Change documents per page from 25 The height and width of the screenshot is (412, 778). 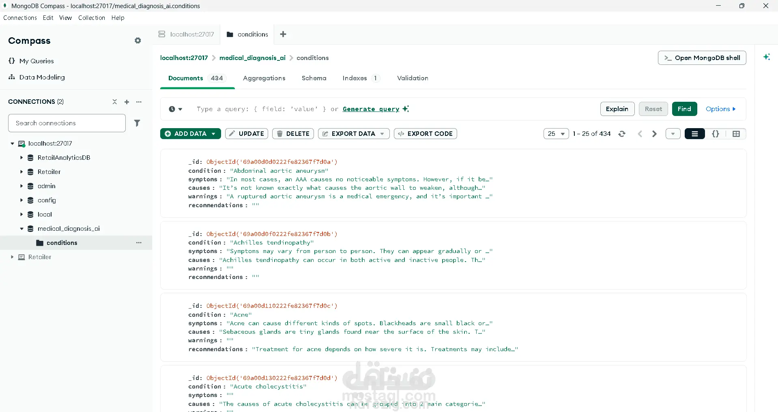point(556,134)
